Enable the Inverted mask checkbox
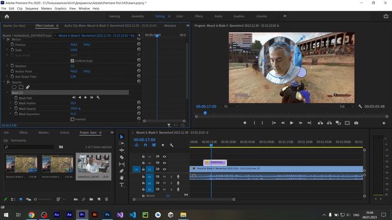This screenshot has height=220, width=392. coord(72,119)
